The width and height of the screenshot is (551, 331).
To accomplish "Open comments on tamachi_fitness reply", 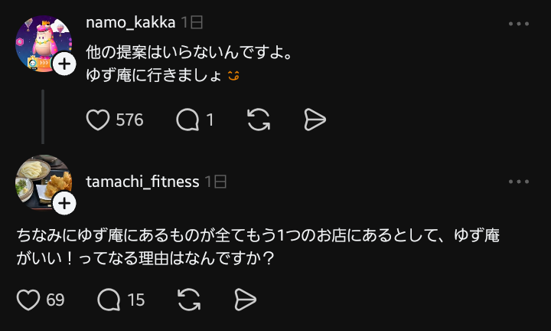I will pos(109,300).
